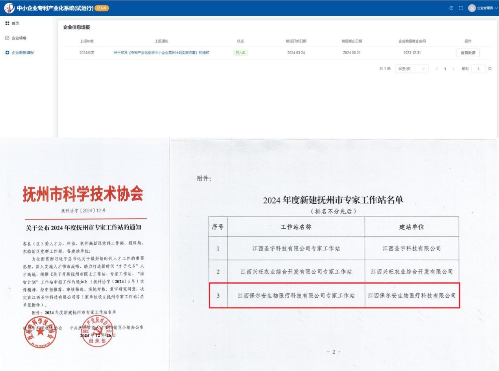Click the 上报通知 column header

click(x=161, y=41)
